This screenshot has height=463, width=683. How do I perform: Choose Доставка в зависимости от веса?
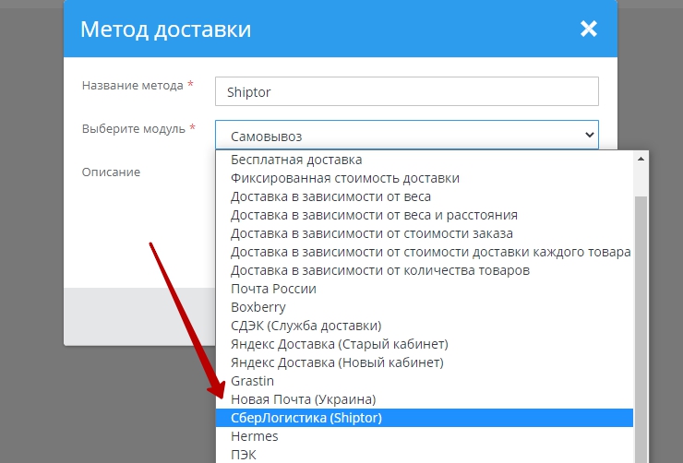point(330,196)
